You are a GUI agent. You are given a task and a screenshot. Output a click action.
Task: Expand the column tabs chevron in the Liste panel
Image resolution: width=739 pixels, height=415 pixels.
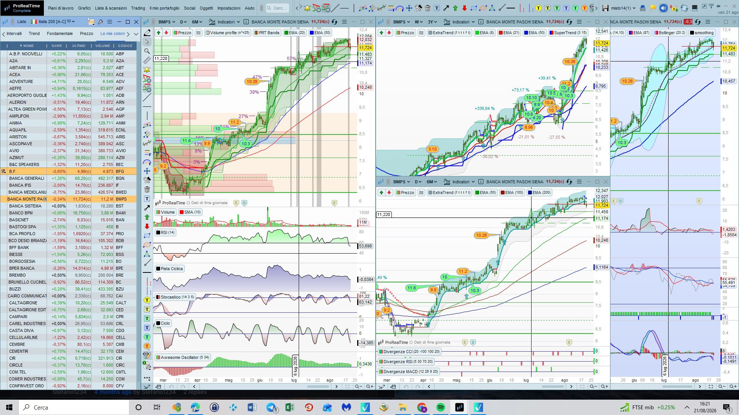pyautogui.click(x=136, y=34)
